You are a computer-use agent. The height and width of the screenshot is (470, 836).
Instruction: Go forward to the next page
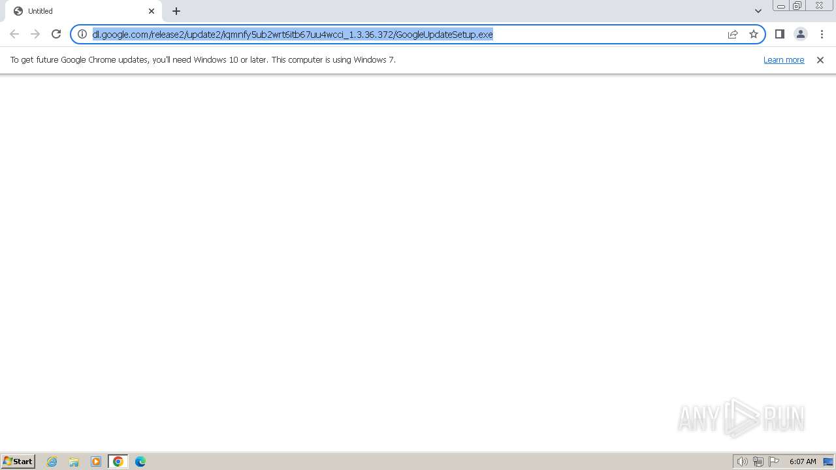(35, 34)
